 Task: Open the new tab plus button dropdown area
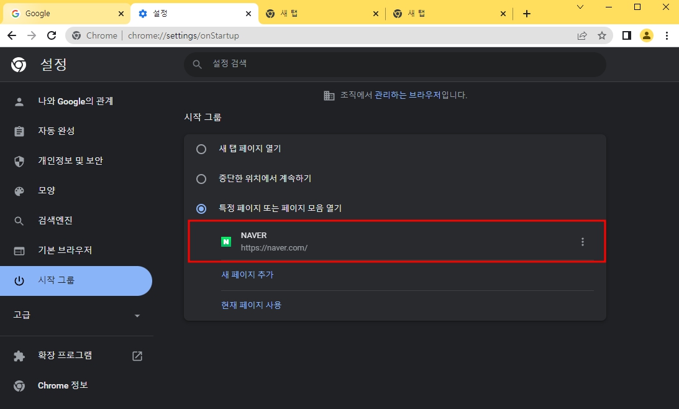527,13
